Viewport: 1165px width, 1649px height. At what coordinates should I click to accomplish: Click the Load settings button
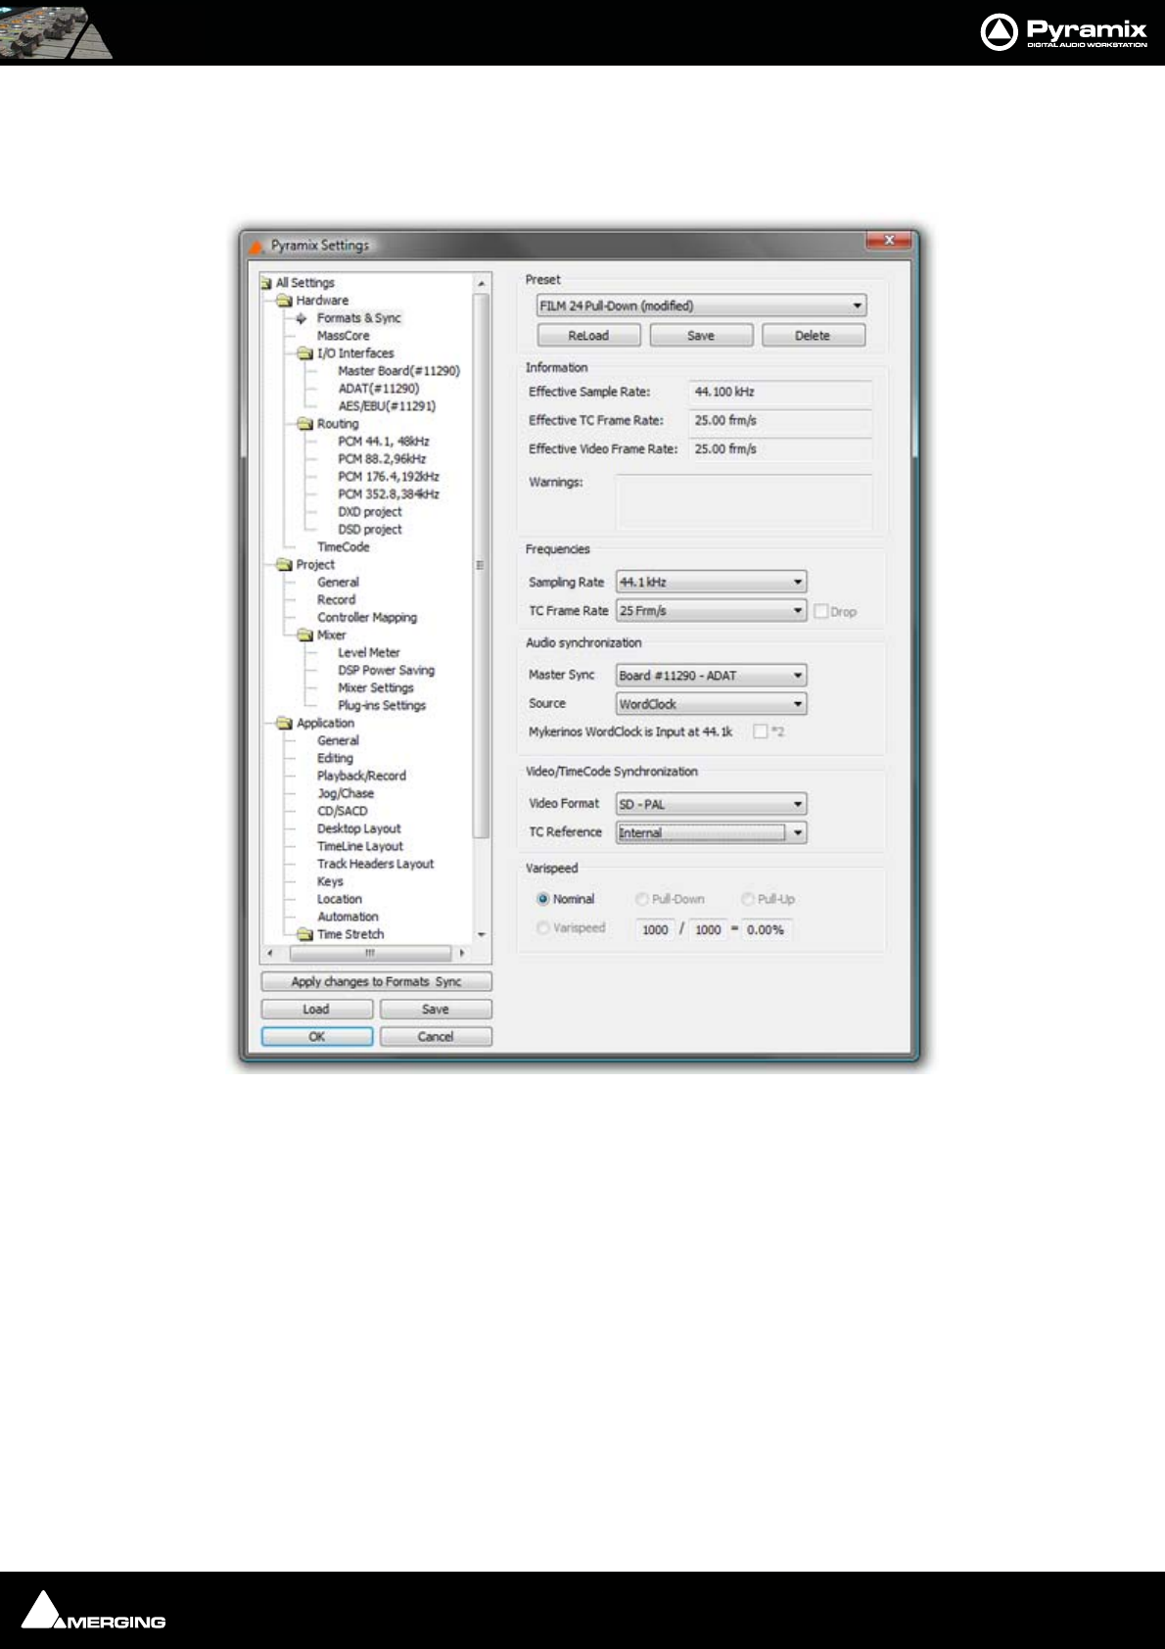pos(316,1009)
